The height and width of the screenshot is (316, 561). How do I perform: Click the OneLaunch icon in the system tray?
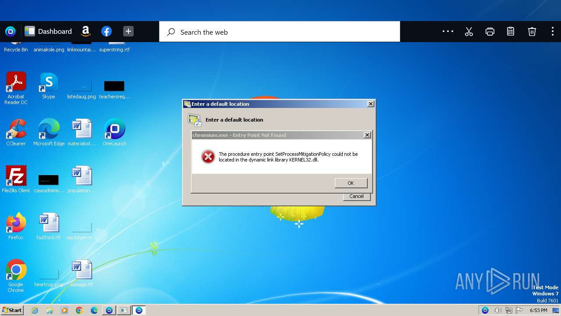pyautogui.click(x=485, y=310)
